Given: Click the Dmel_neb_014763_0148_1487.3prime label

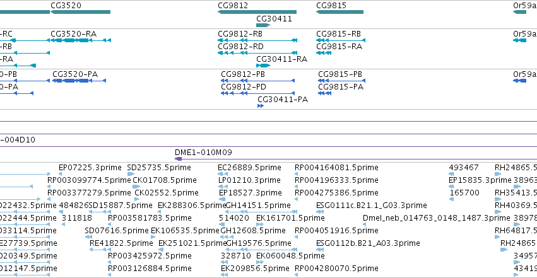Looking at the screenshot, I should pos(437,218).
